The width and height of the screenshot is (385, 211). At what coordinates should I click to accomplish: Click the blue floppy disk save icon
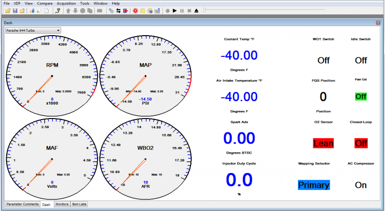point(15,10)
